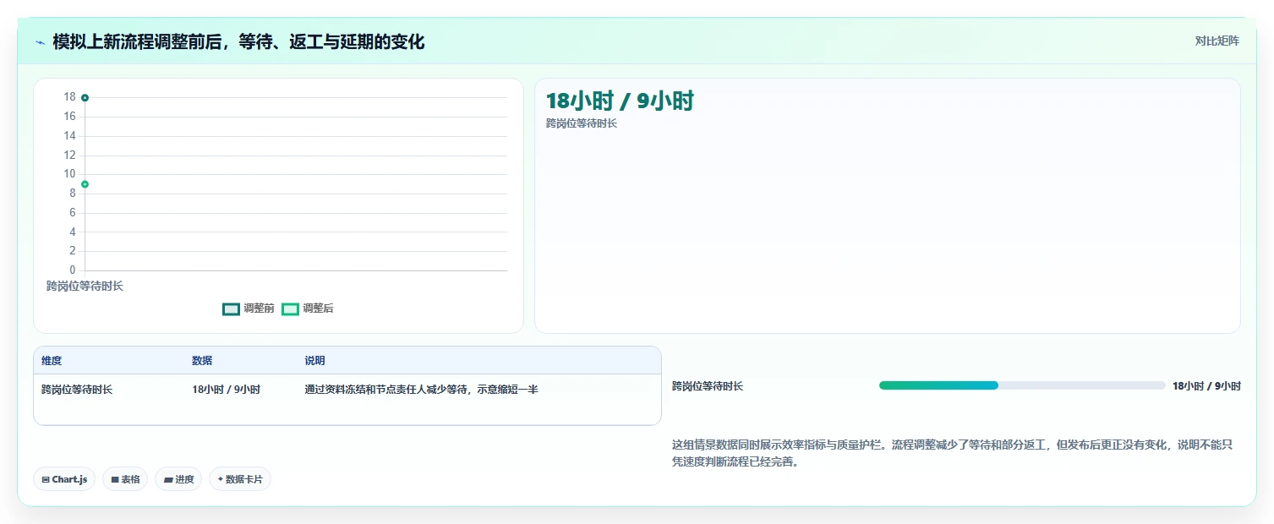The height and width of the screenshot is (524, 1274).
Task: Toggle the 调整前 legend swatch
Action: point(232,309)
